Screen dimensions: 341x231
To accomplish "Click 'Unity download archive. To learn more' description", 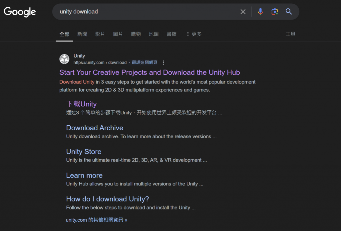I will coord(141,137).
